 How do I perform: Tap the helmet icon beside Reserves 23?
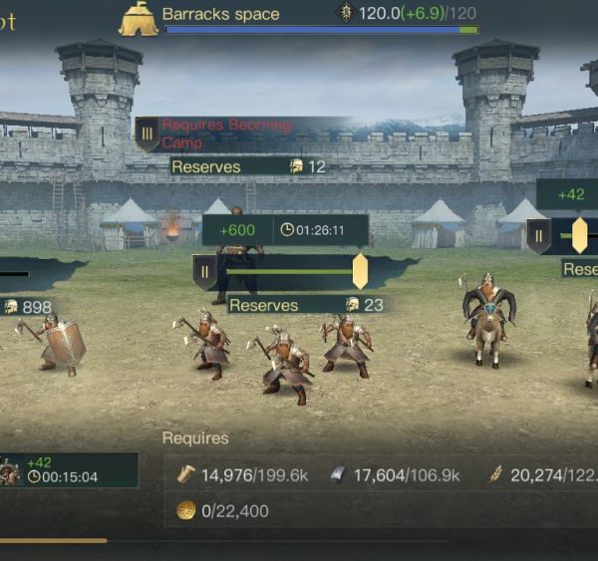[x=353, y=304]
